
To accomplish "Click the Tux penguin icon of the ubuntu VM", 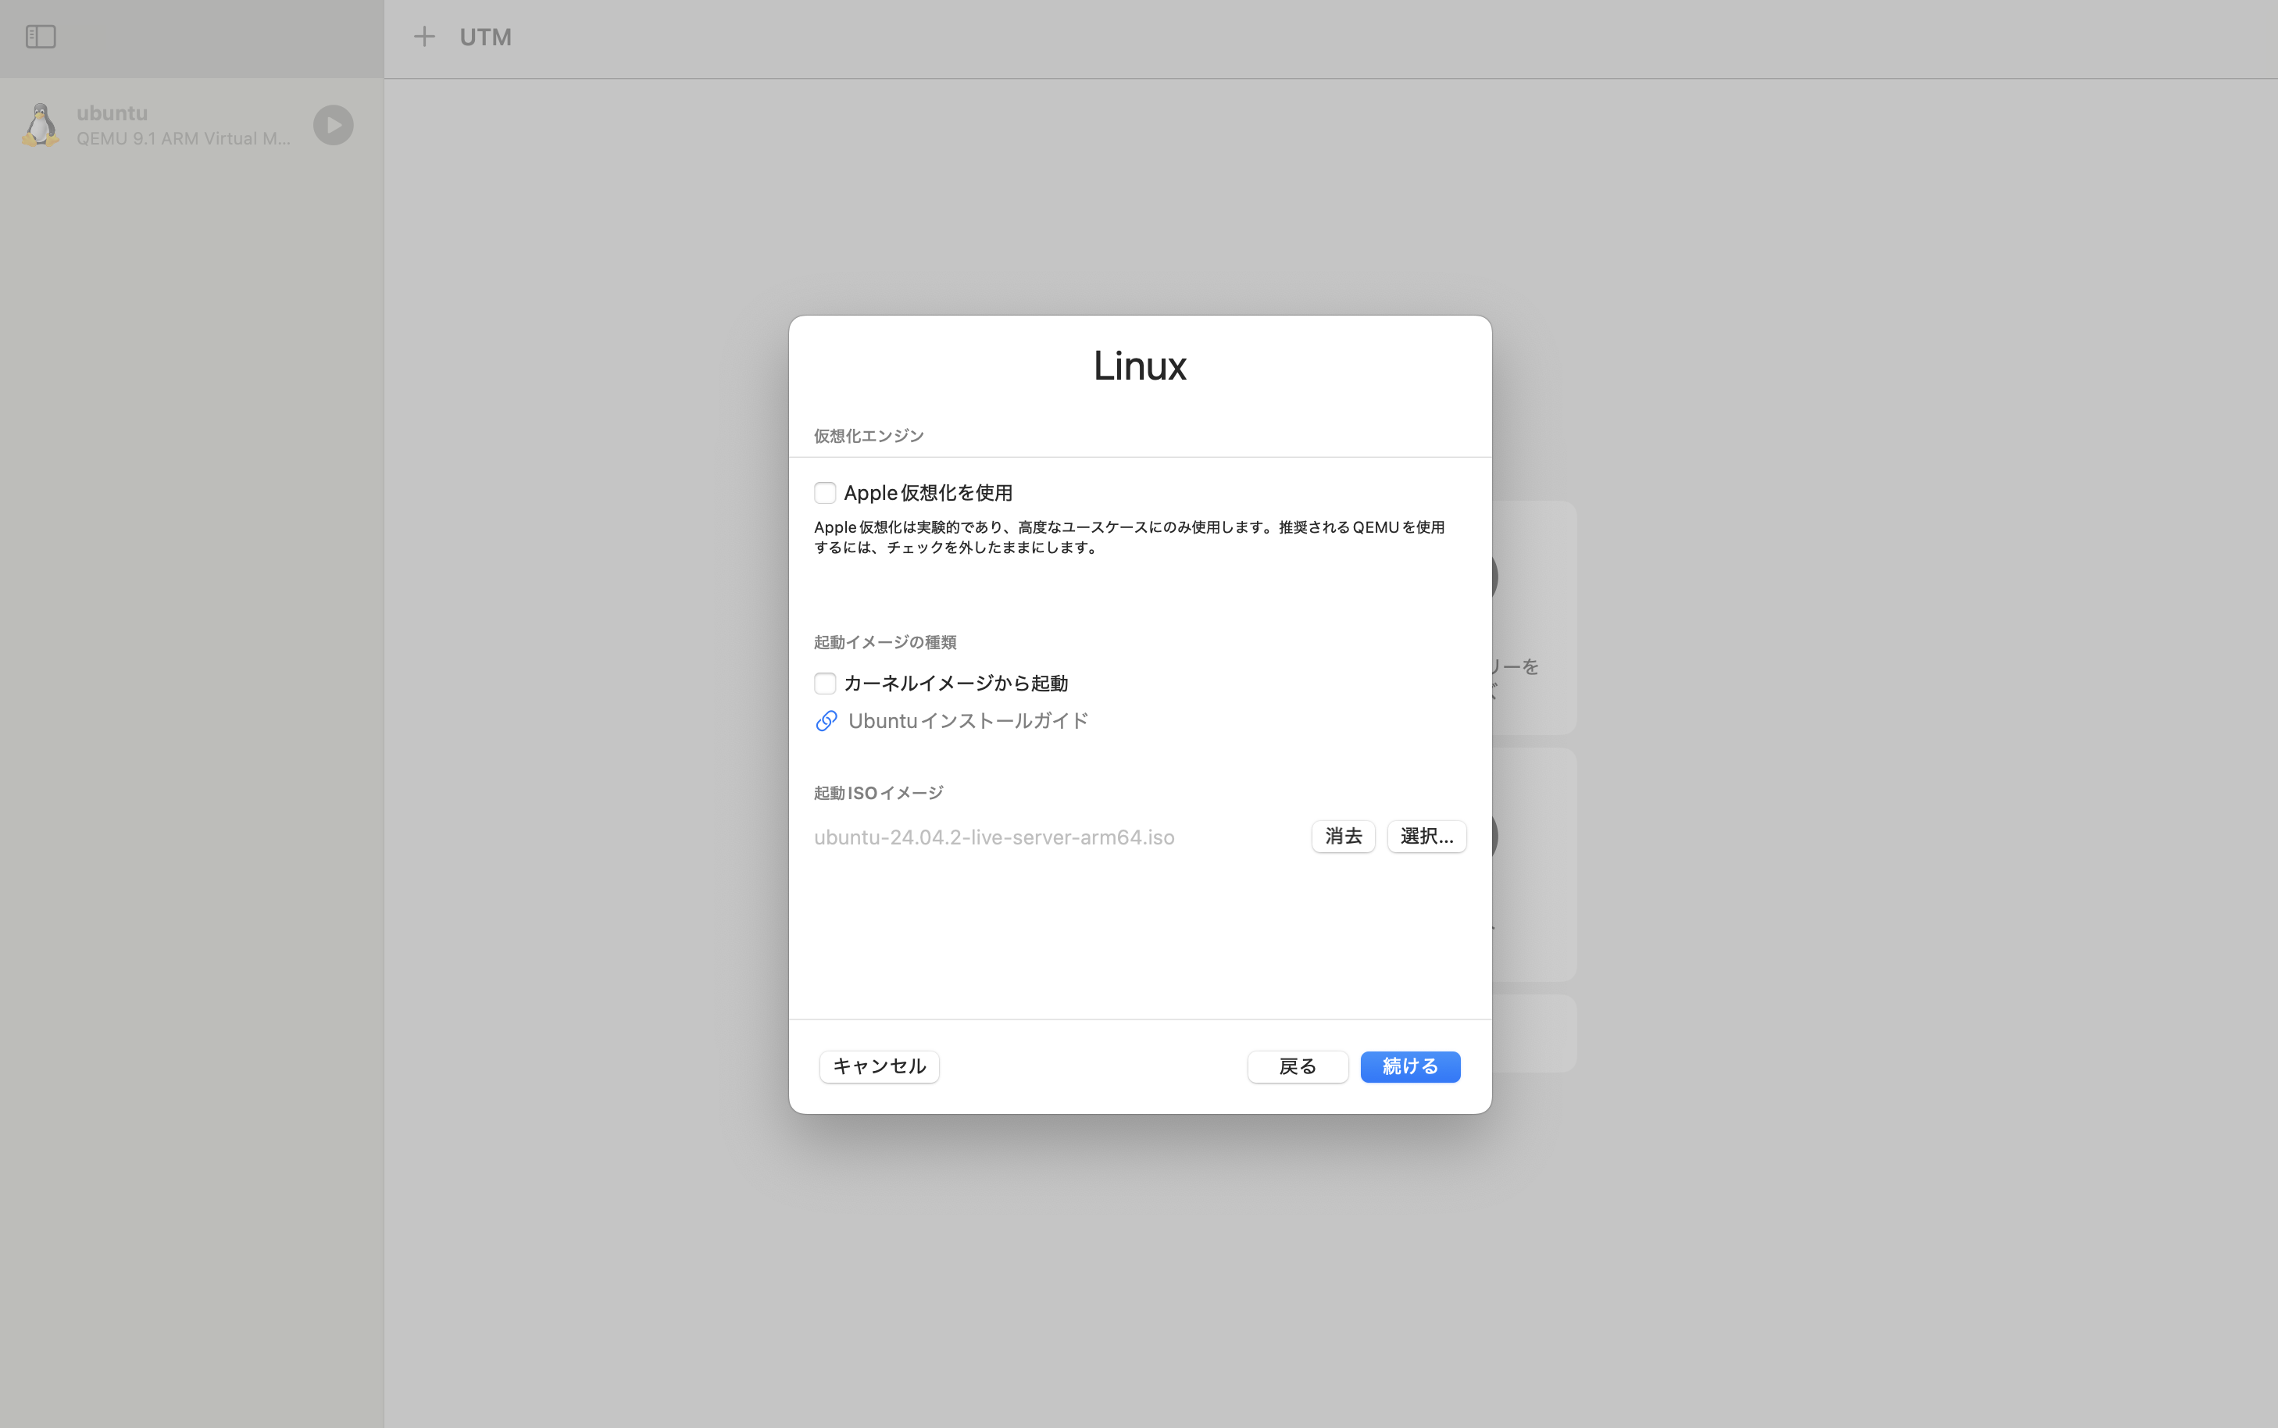I will [x=40, y=125].
